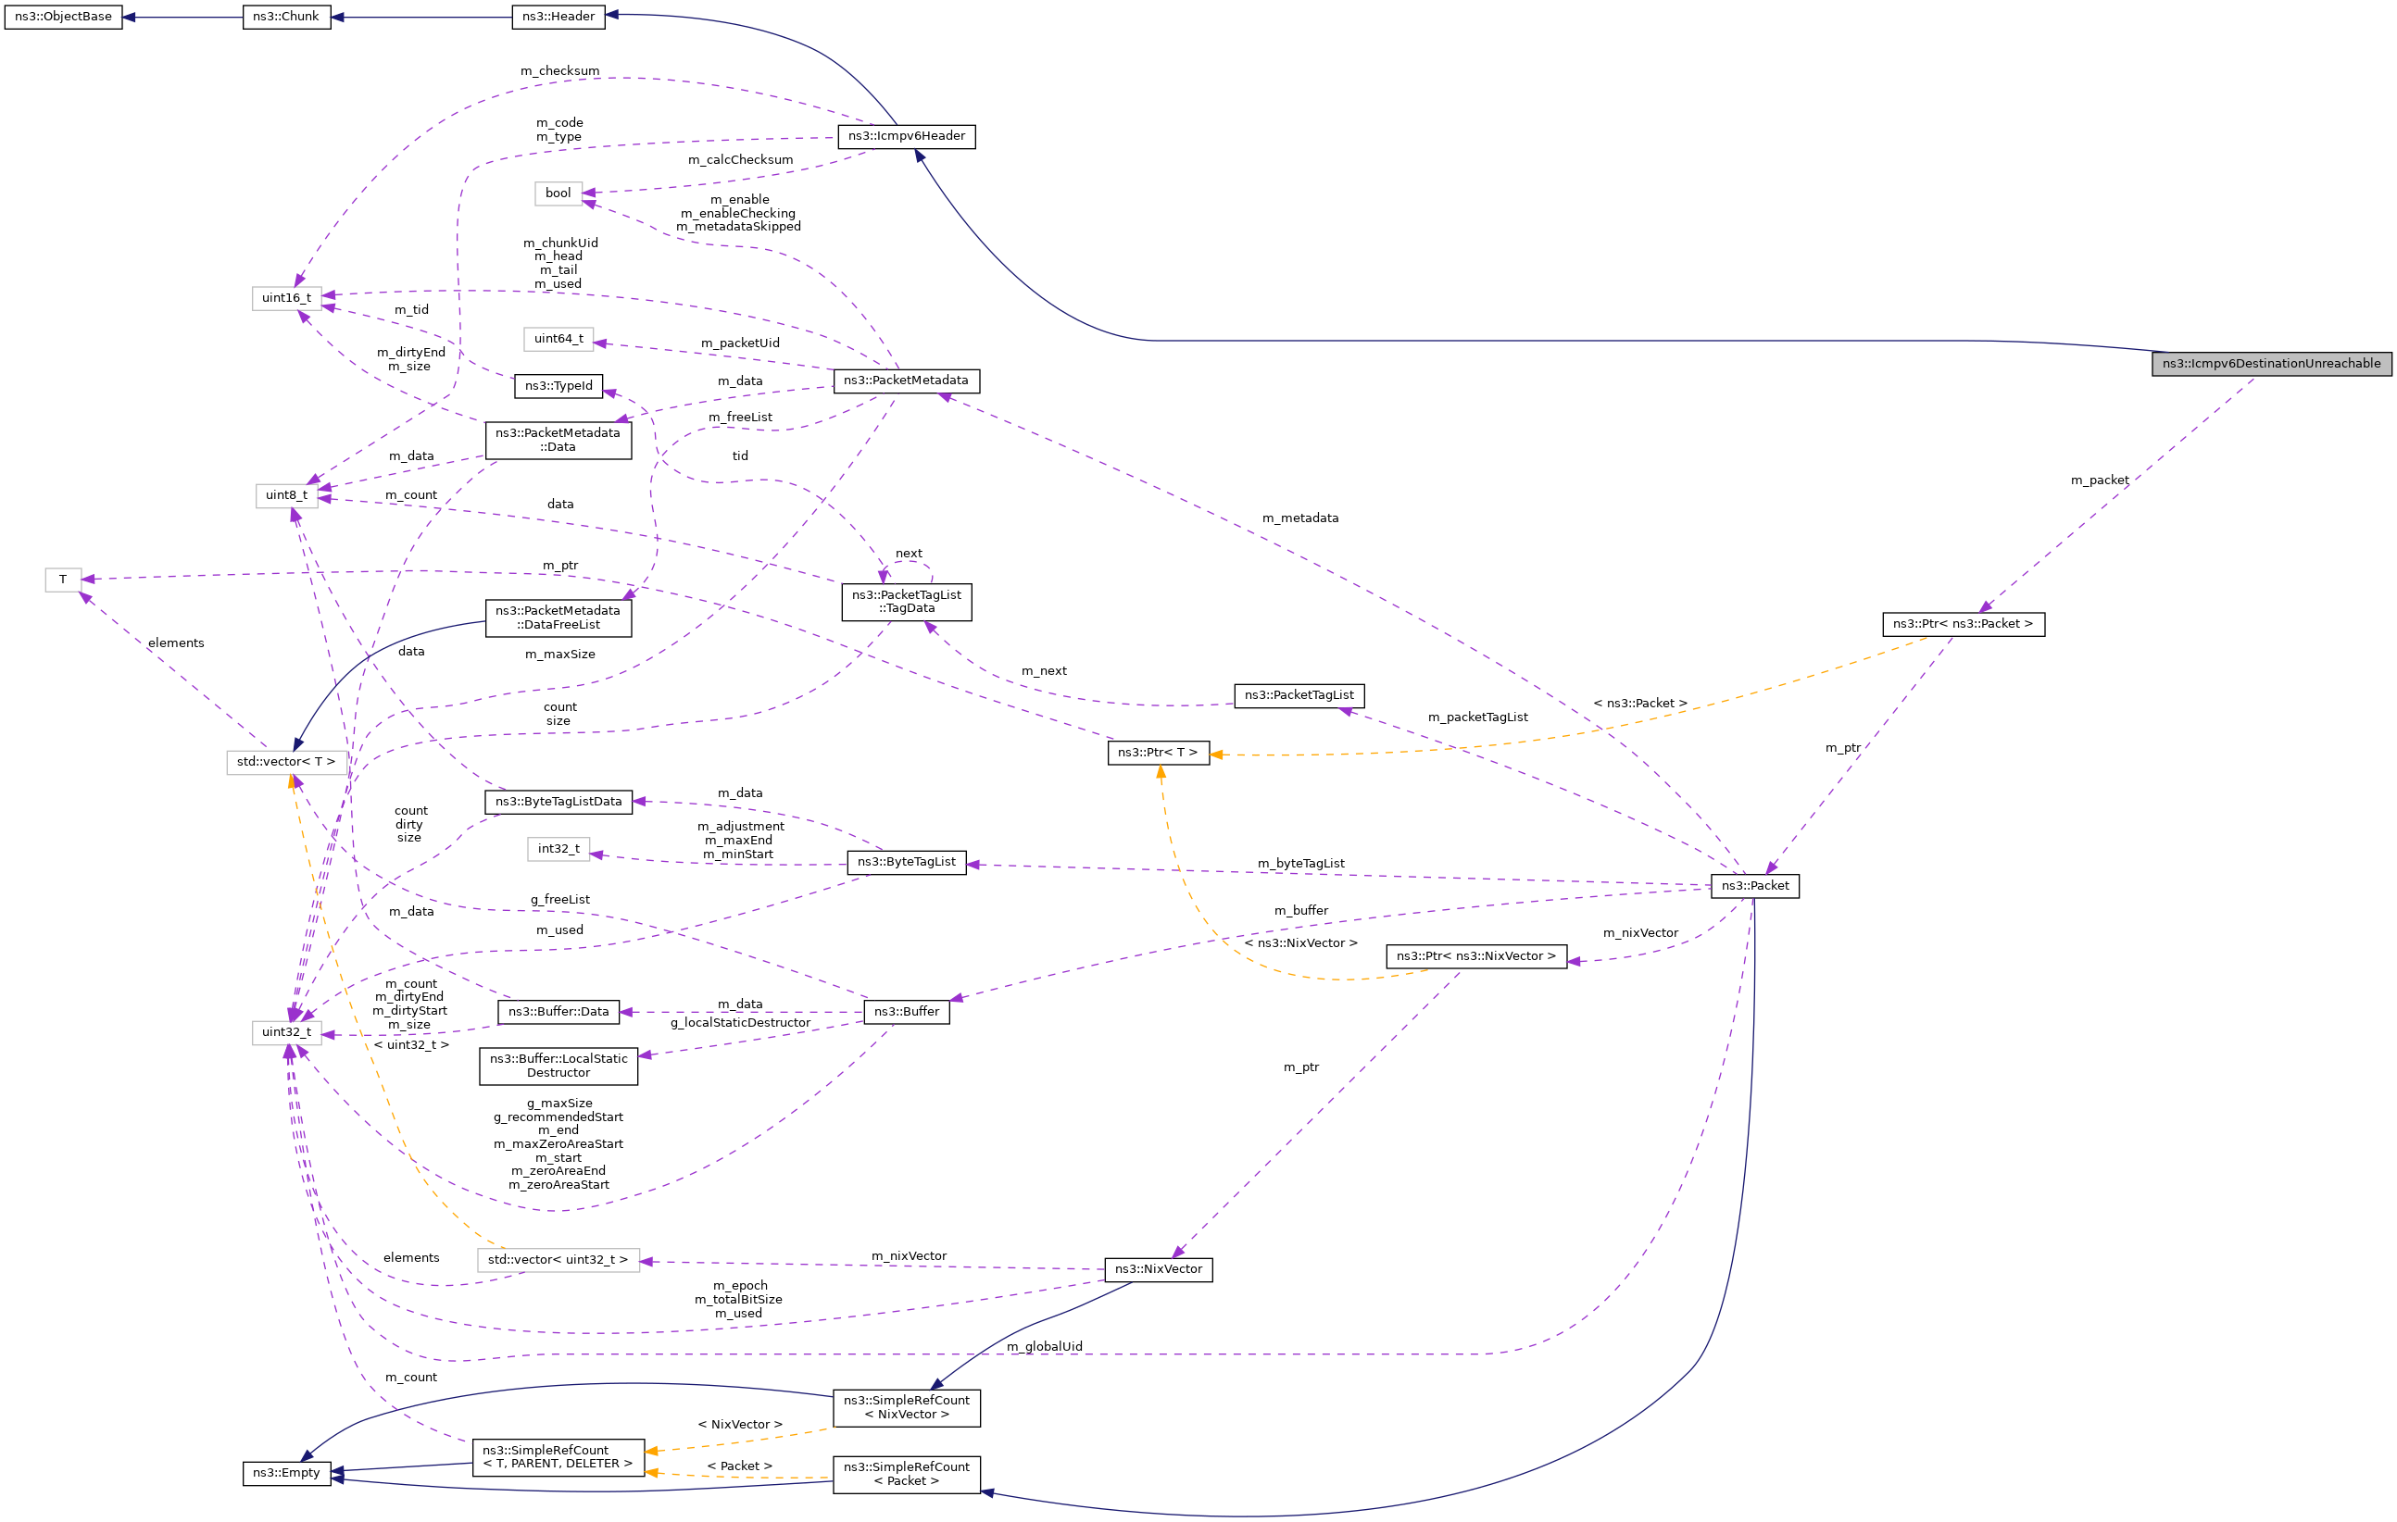
Task: Click the m_checksum edge label
Action: pyautogui.click(x=560, y=71)
